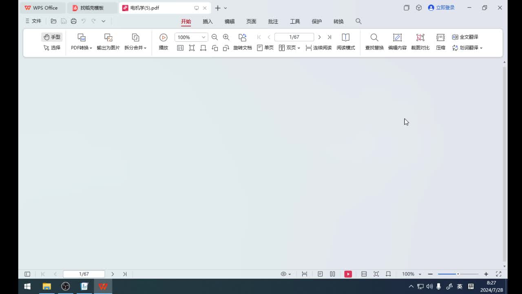Expand the quick access toolbar chevron

[104, 21]
